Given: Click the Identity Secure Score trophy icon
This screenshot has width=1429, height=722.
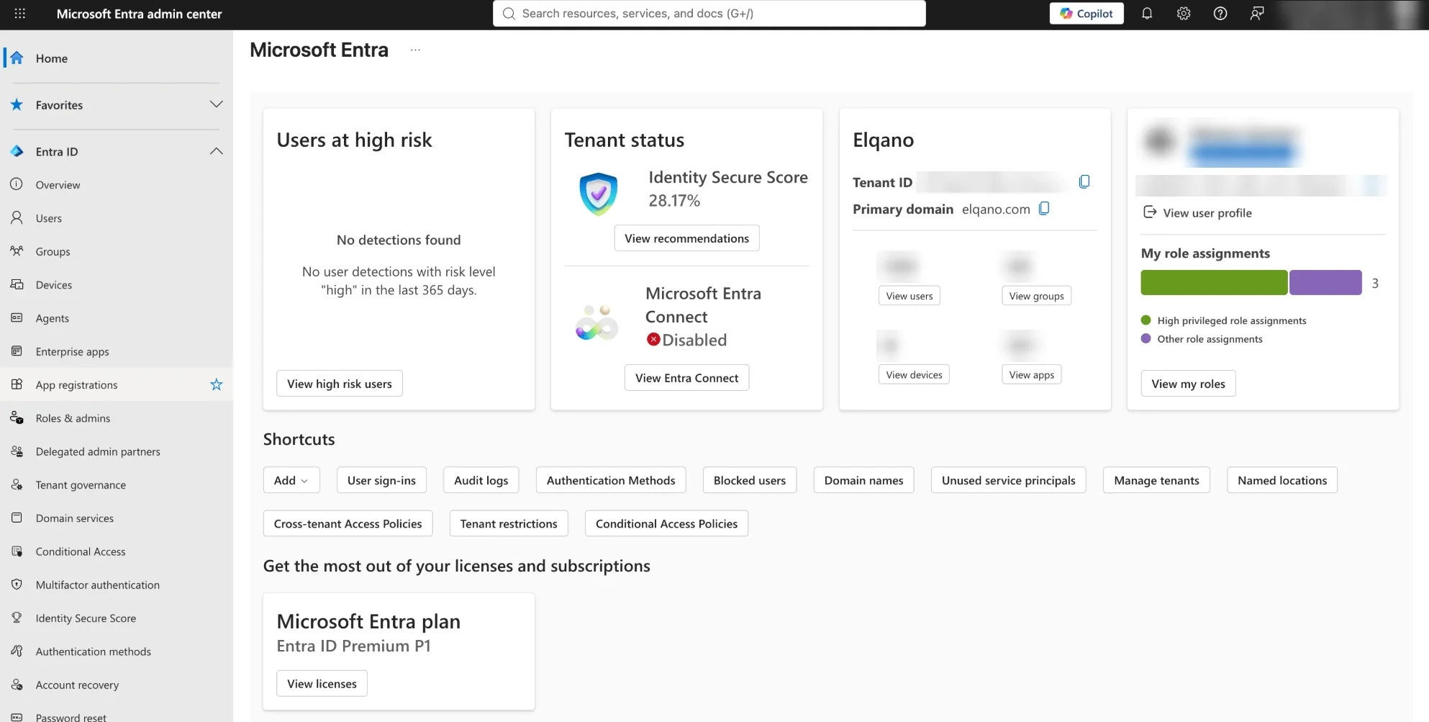Looking at the screenshot, I should (17, 618).
